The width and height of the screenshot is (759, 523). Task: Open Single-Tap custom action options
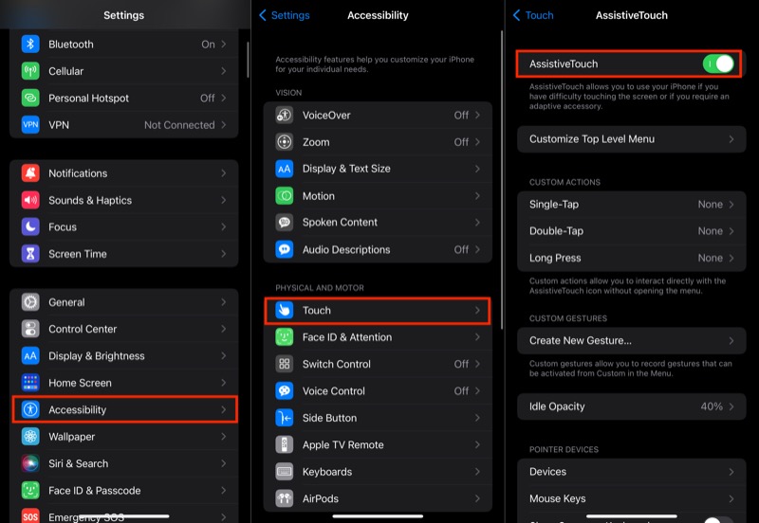[x=631, y=205]
